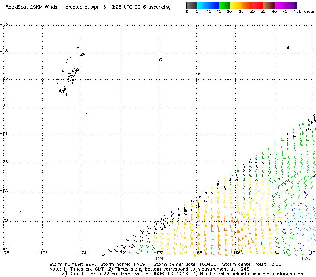Viewport: 316px width, 277px height.
Task: Click latitude label '-16'
Action: pos(4,24)
